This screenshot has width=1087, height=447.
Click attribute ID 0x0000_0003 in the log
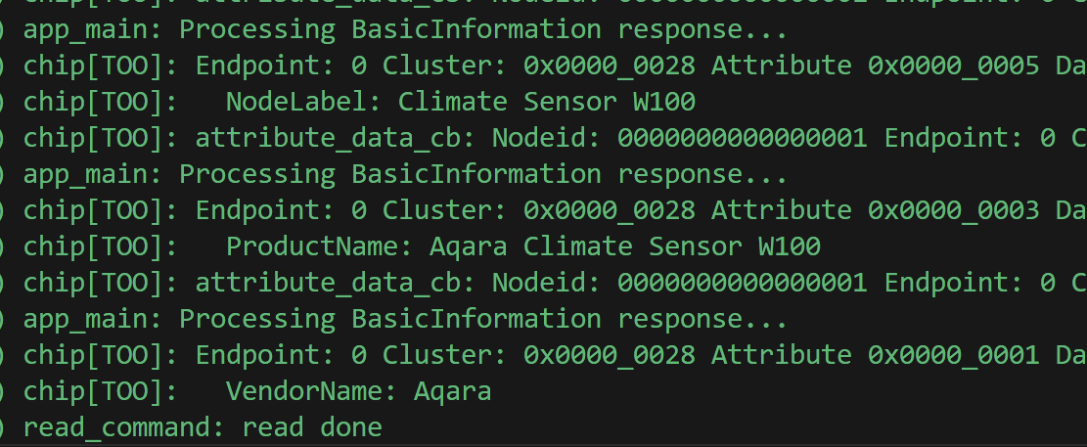[936, 210]
